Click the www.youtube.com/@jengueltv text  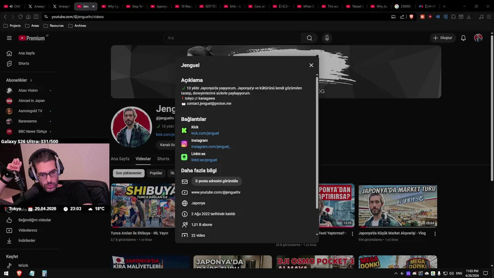point(216,192)
